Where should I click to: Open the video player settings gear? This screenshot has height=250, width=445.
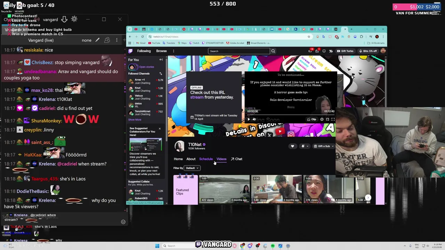coord(322,119)
